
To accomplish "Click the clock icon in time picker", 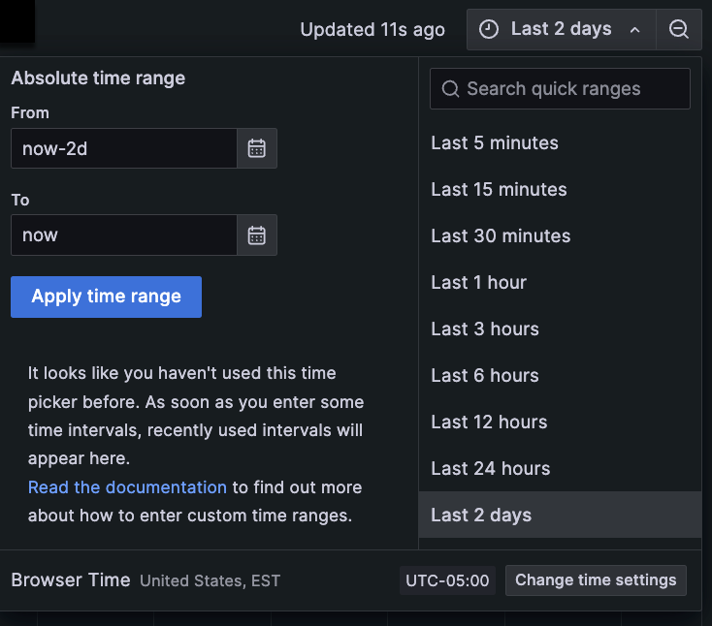I will [x=491, y=30].
